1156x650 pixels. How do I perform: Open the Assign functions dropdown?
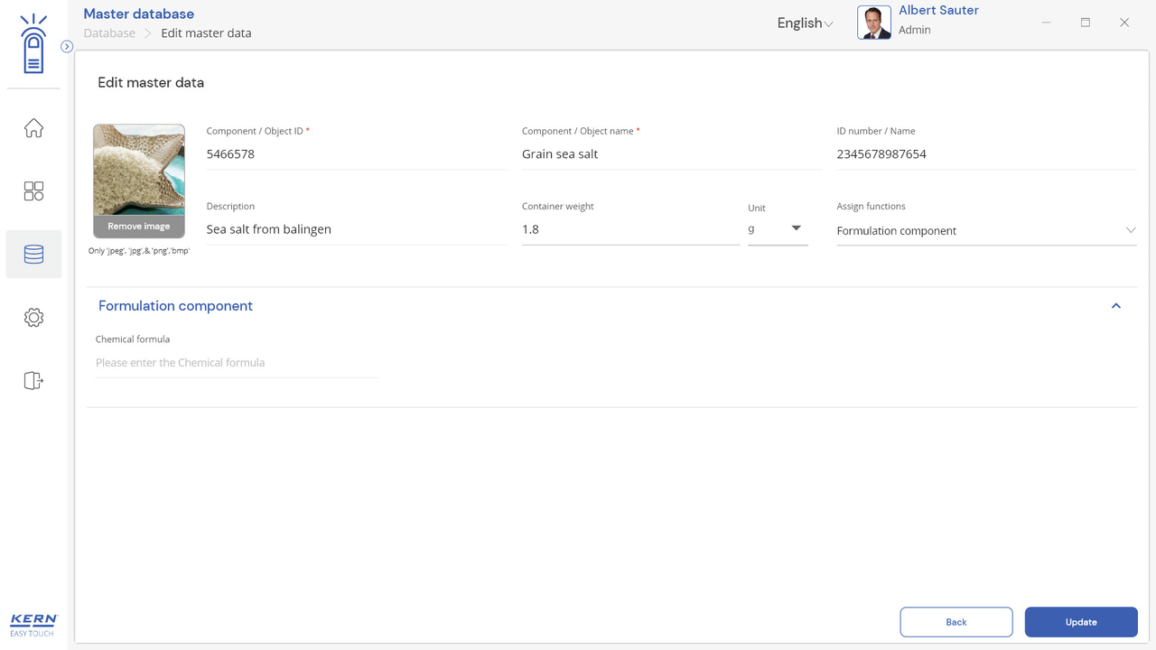tap(985, 231)
